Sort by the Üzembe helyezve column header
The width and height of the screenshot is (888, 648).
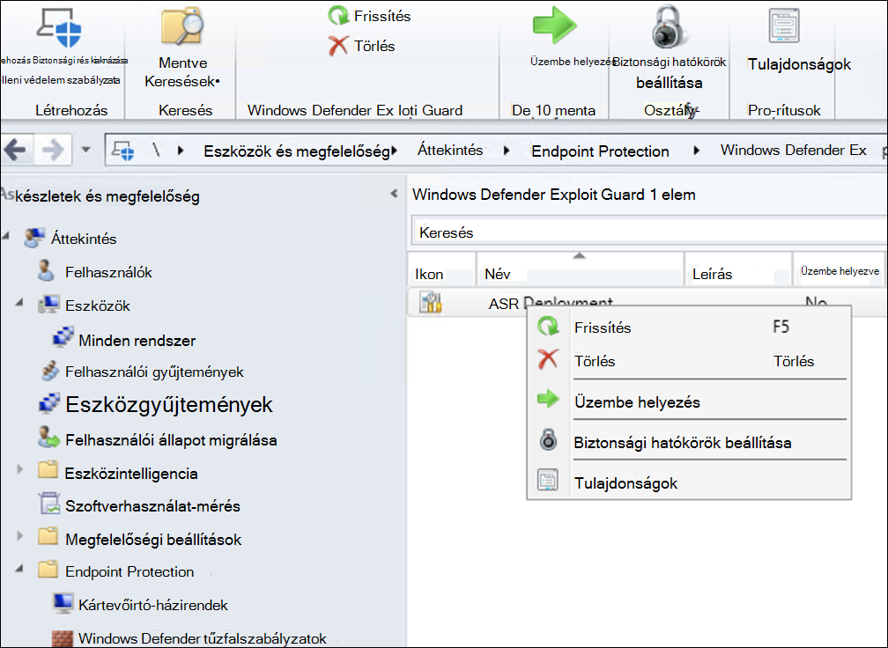(840, 271)
